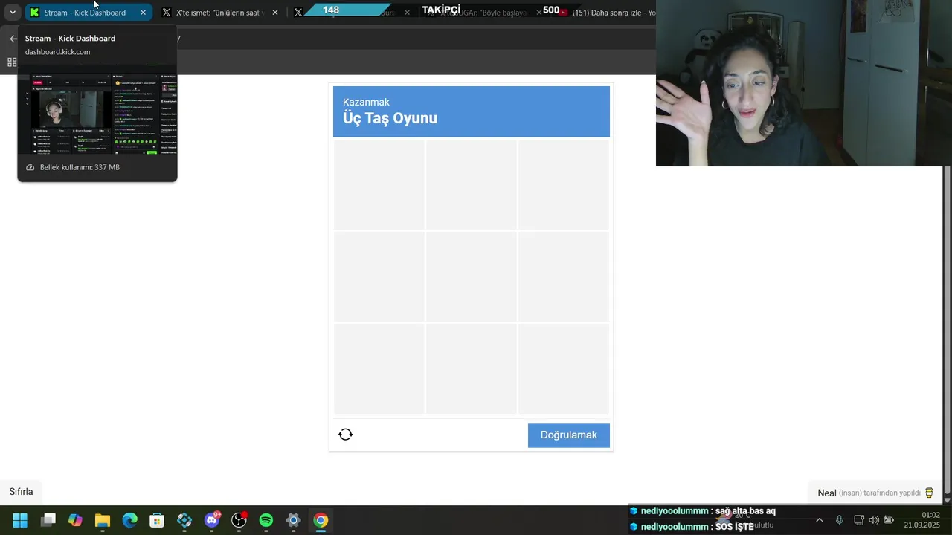This screenshot has height=535, width=952.
Task: Click the Sıfırla reset link
Action: coord(21,492)
